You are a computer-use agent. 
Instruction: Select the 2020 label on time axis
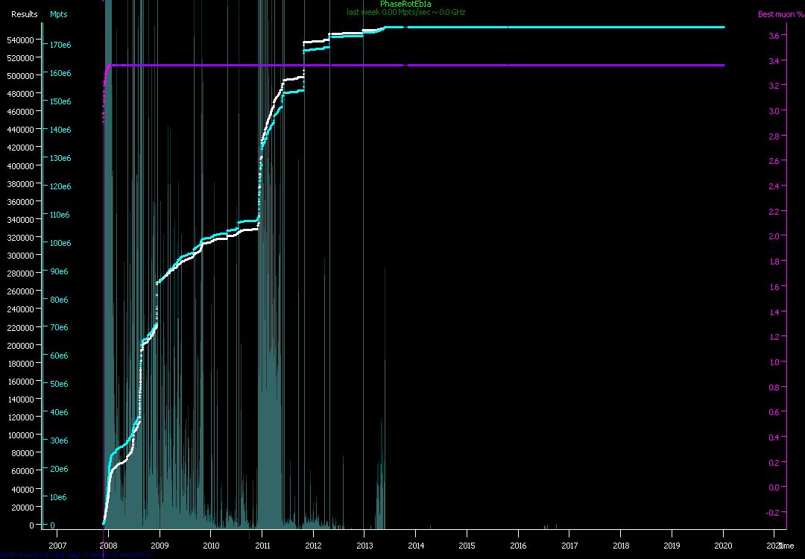pyautogui.click(x=722, y=545)
